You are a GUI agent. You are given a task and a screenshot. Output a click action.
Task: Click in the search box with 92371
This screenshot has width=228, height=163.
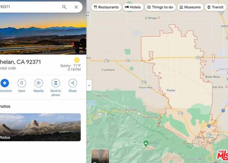(29, 7)
